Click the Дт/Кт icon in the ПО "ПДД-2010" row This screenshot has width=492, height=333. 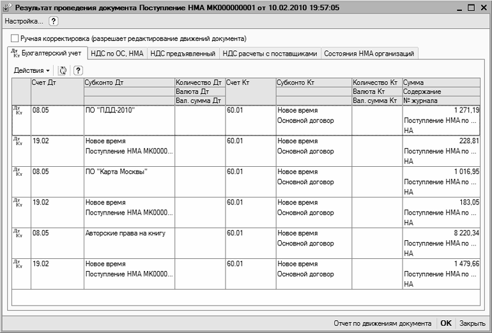[x=18, y=110]
